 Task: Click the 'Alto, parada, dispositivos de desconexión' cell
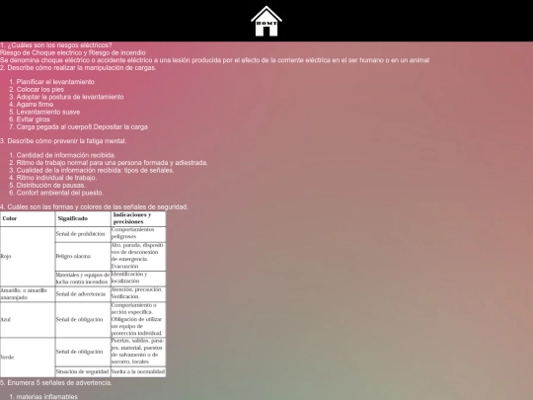[138, 257]
